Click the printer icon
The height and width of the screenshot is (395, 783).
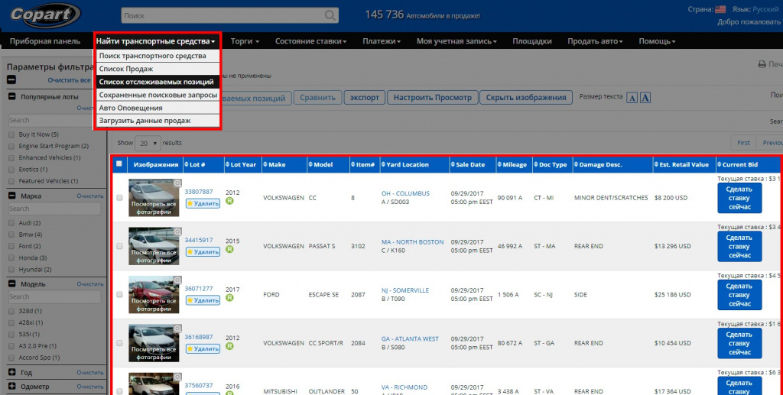[762, 64]
